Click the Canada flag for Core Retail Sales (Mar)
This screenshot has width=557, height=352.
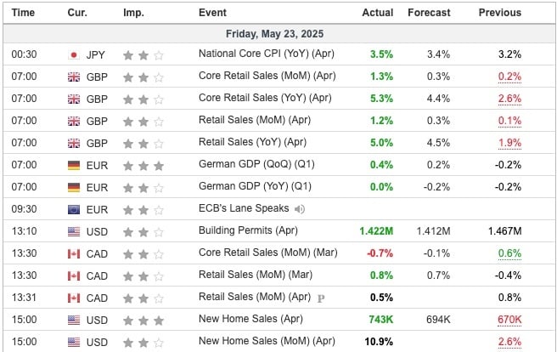click(74, 254)
